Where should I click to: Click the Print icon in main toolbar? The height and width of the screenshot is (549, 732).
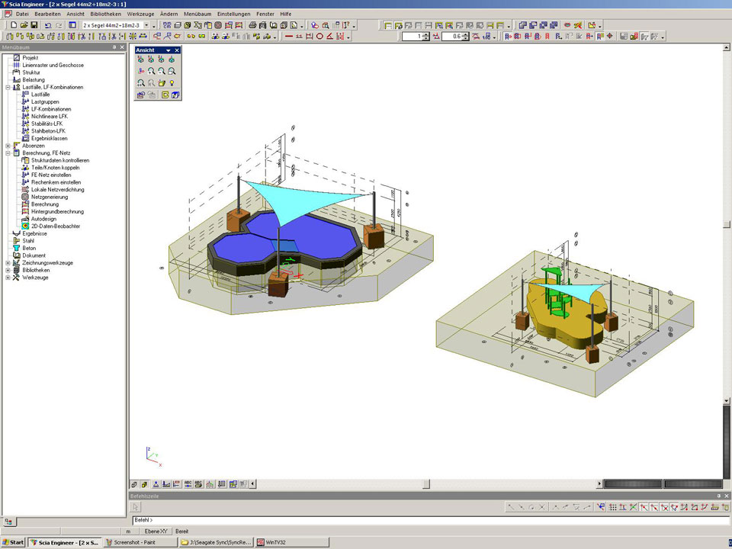[252, 25]
